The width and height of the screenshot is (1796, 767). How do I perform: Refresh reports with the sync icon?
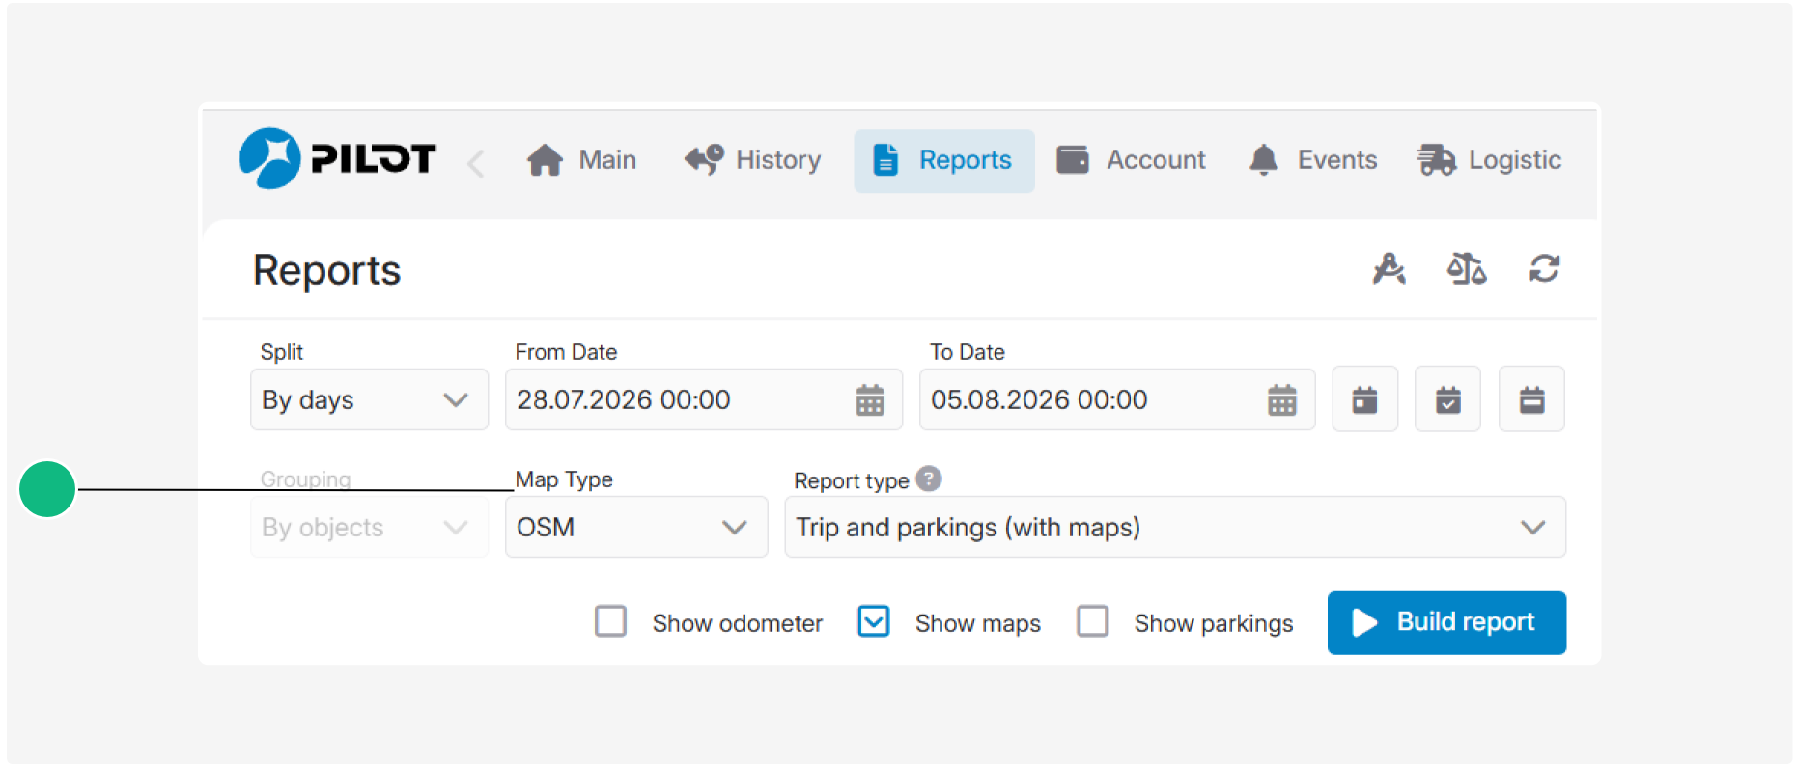click(x=1545, y=268)
